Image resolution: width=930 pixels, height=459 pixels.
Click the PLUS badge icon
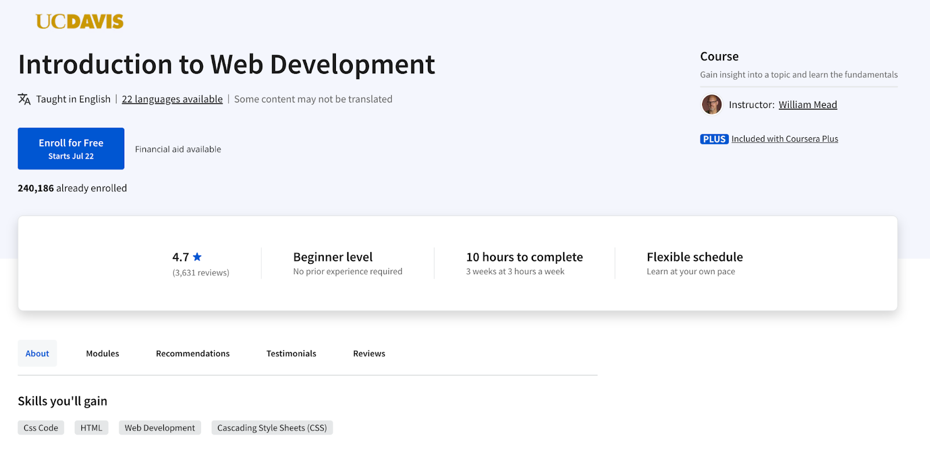pyautogui.click(x=714, y=139)
